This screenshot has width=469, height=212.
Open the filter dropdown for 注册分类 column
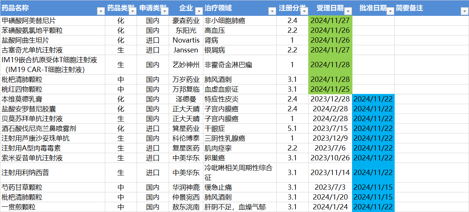pyautogui.click(x=304, y=11)
